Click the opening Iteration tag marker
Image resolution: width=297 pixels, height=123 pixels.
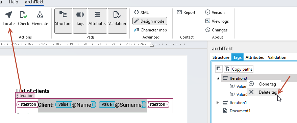[27, 104]
